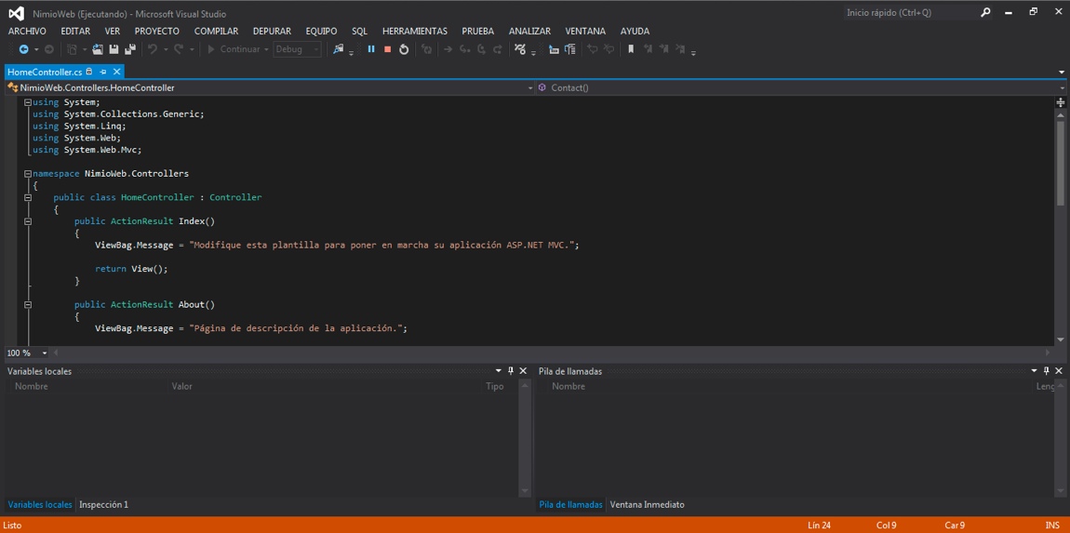Viewport: 1070px width, 533px height.
Task: Open Variables locales window position dropdown
Action: tap(499, 371)
